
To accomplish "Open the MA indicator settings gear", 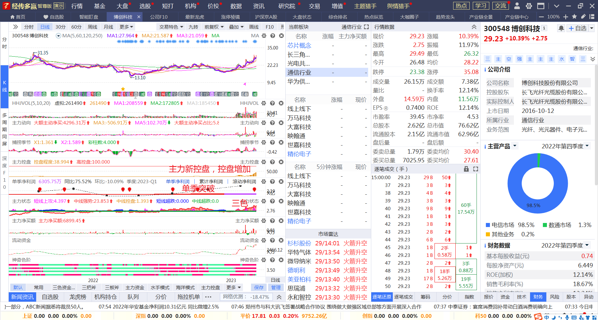I will point(264,36).
